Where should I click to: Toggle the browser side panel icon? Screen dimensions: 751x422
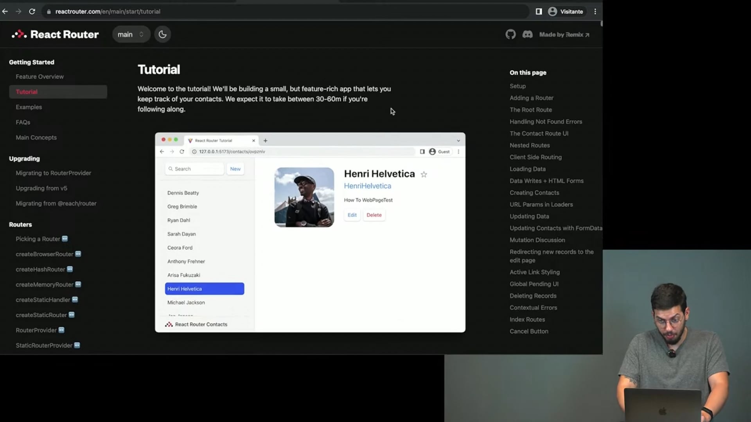pos(539,11)
